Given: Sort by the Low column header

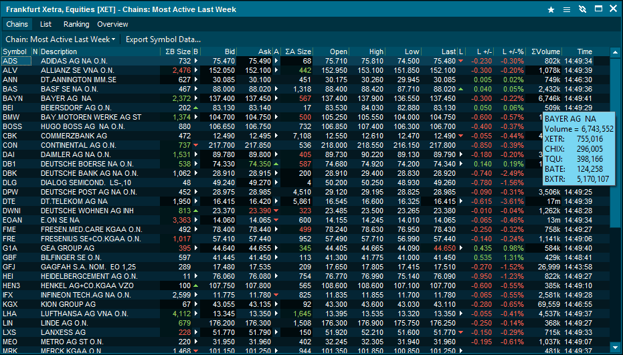Looking at the screenshot, I should 403,51.
